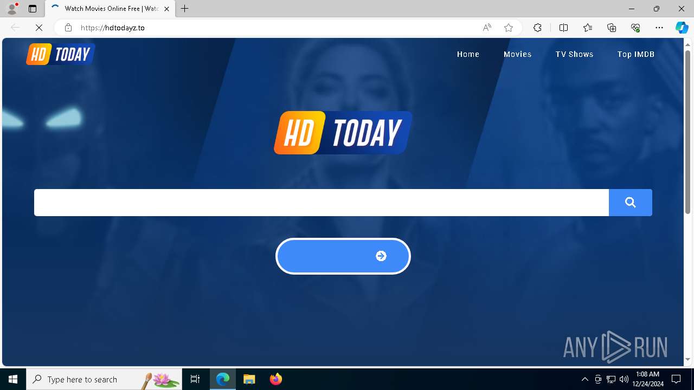This screenshot has height=390, width=694.
Task: Open the tab actions menu icon
Action: [33, 9]
